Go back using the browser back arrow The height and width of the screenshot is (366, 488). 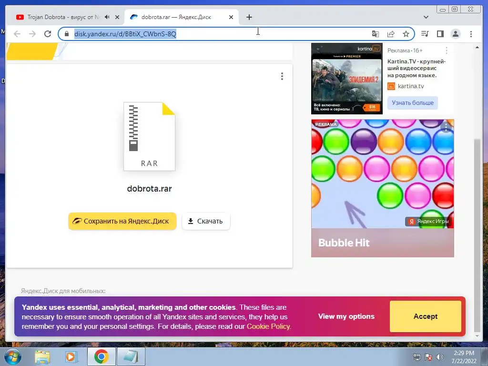[17, 34]
